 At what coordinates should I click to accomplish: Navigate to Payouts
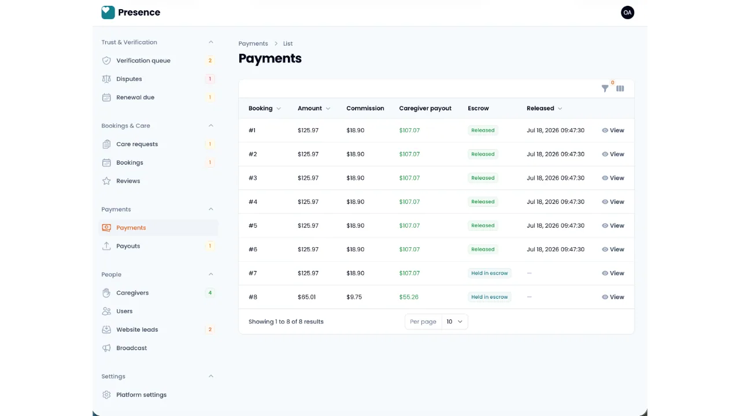(158, 246)
